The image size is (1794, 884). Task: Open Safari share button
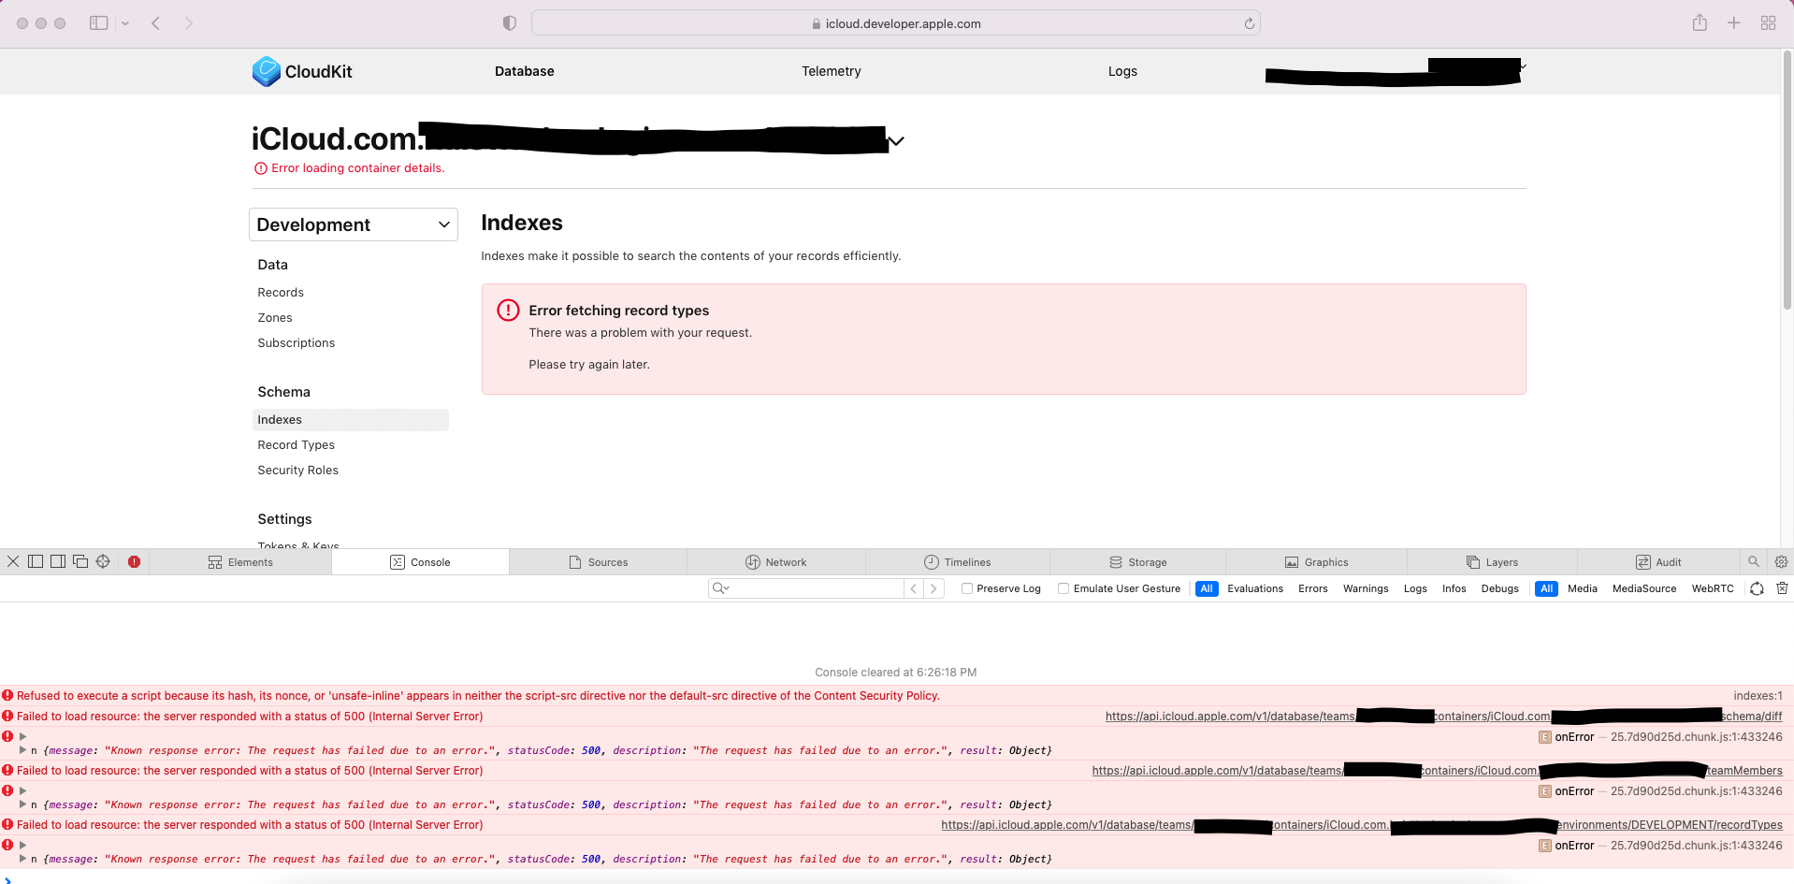(1700, 22)
